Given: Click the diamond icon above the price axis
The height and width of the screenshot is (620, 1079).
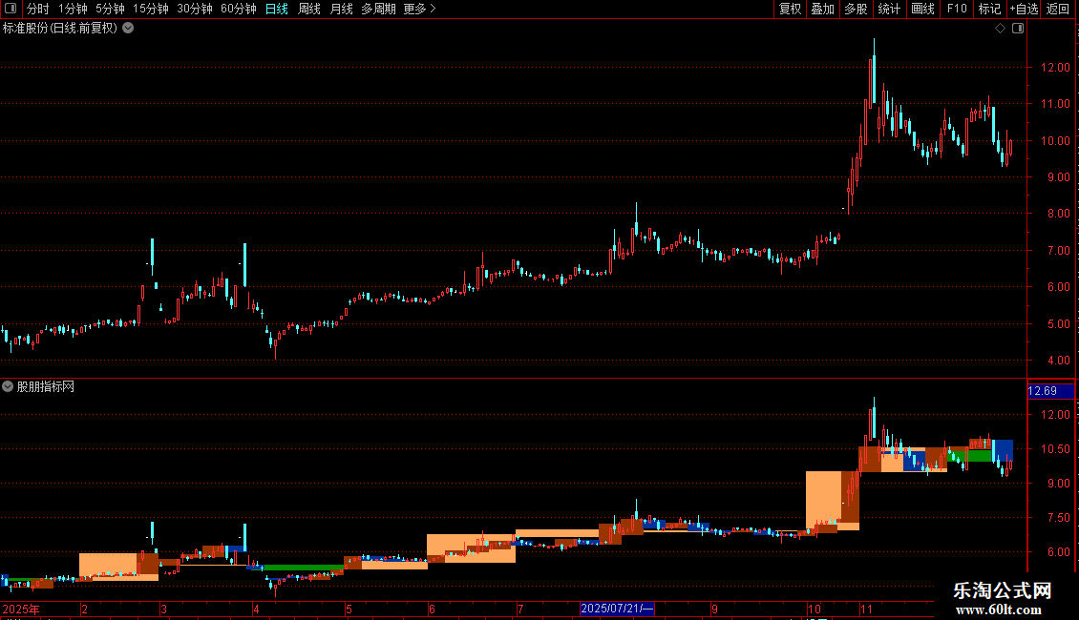Looking at the screenshot, I should click(x=1001, y=29).
